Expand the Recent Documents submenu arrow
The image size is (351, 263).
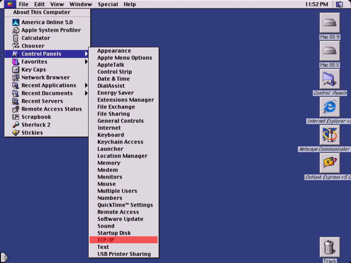click(86, 93)
